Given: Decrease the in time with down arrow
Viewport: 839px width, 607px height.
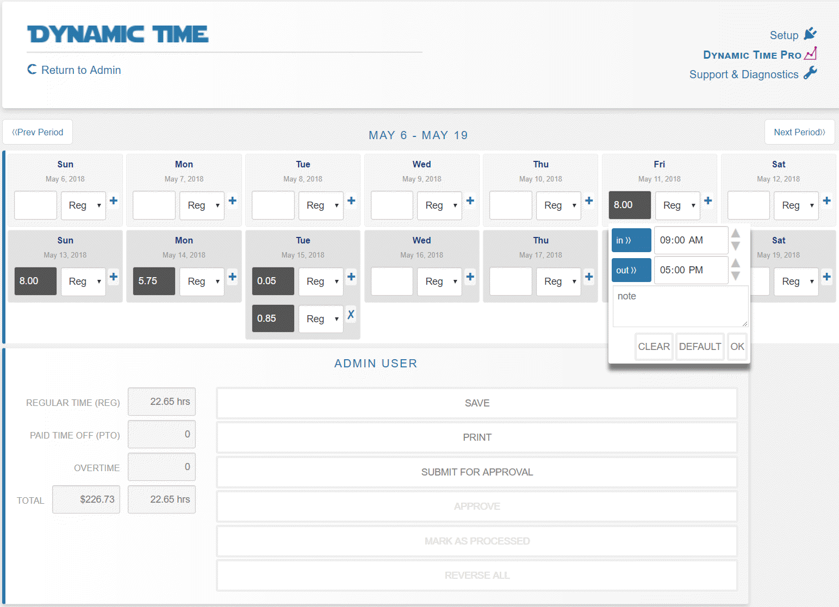Looking at the screenshot, I should click(x=736, y=246).
